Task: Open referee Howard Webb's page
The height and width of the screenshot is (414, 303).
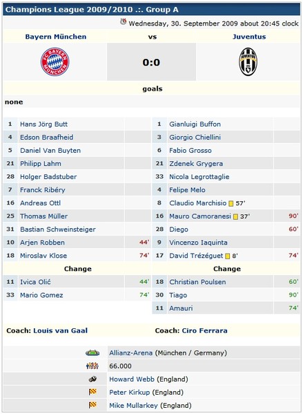Action: point(132,379)
